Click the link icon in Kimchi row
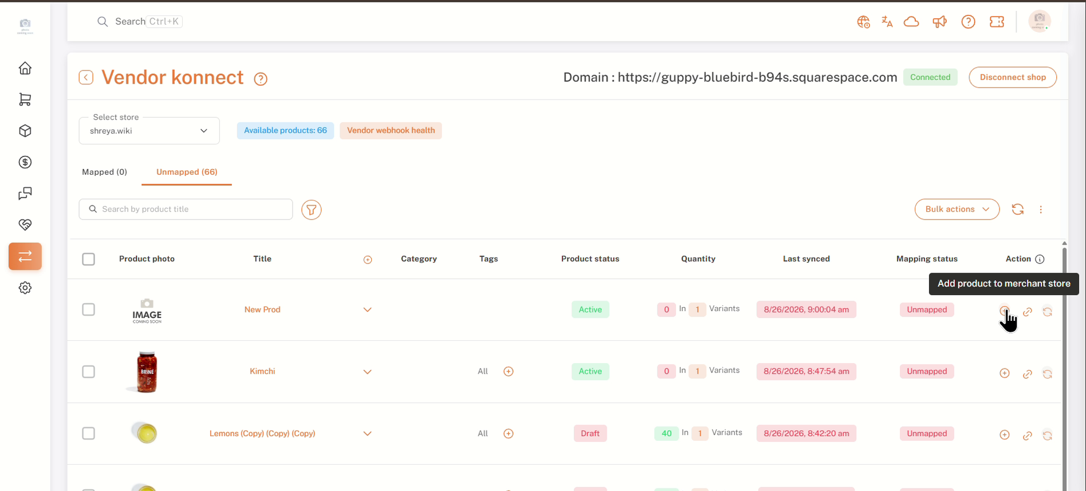 [x=1028, y=374]
